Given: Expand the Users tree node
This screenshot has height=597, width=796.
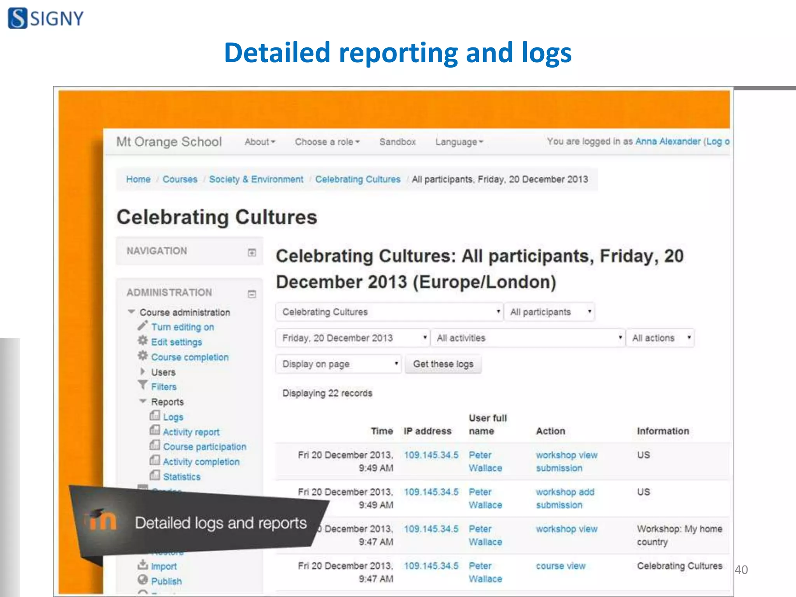Looking at the screenshot, I should point(142,372).
